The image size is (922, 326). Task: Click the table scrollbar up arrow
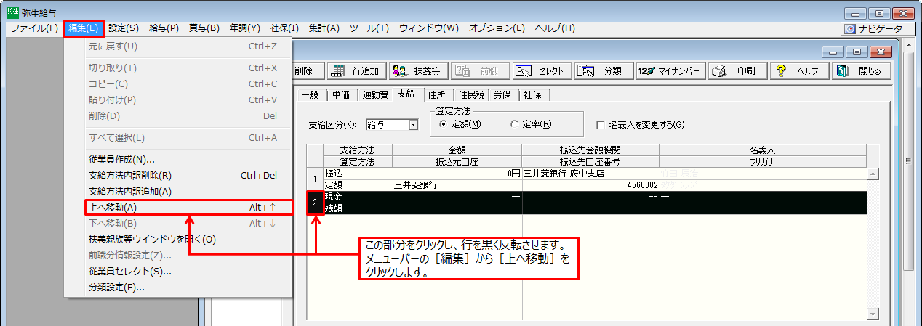pos(873,174)
